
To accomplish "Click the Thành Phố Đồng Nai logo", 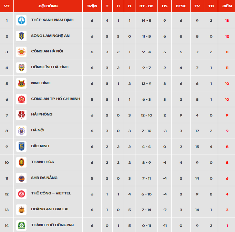I will coord(21,225).
